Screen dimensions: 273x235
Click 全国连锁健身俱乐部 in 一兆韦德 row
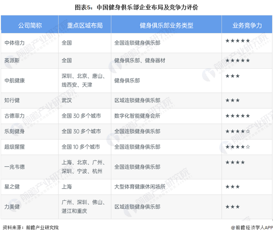[137, 167]
